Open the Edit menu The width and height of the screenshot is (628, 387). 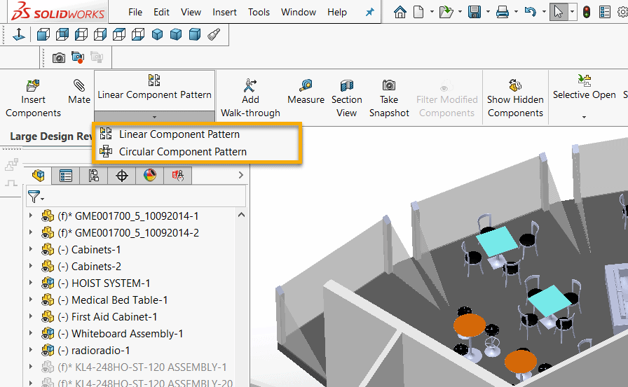pos(161,13)
